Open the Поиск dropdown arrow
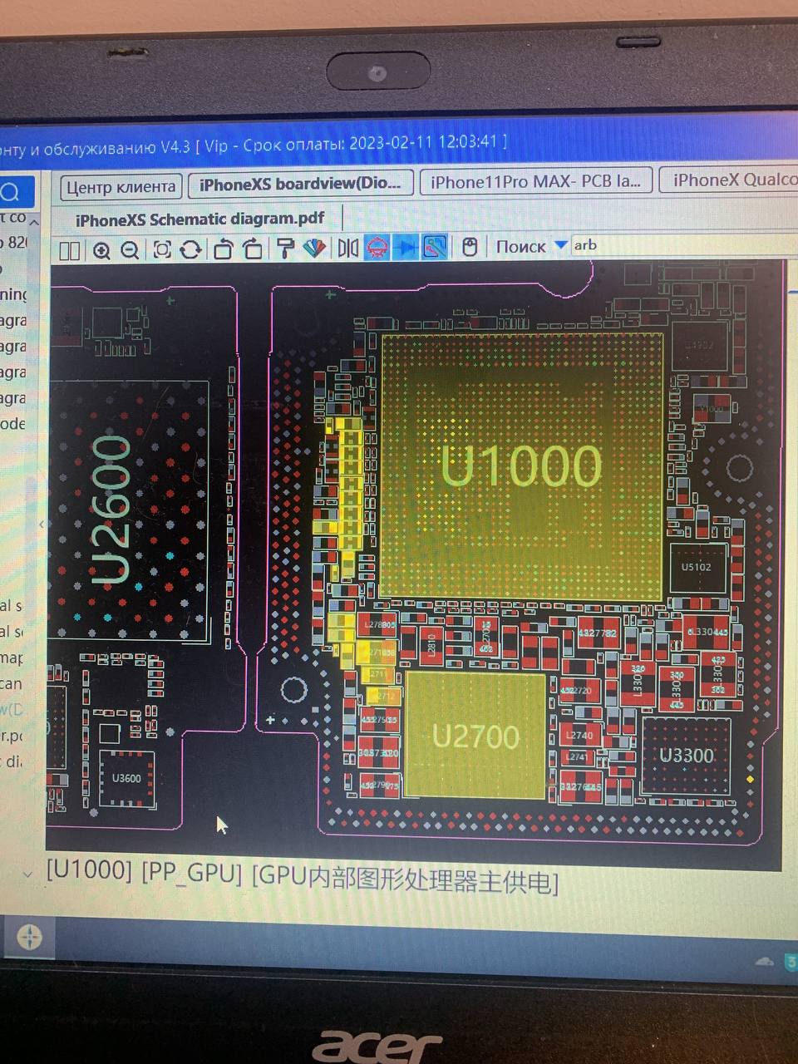The height and width of the screenshot is (1064, 798). point(560,245)
